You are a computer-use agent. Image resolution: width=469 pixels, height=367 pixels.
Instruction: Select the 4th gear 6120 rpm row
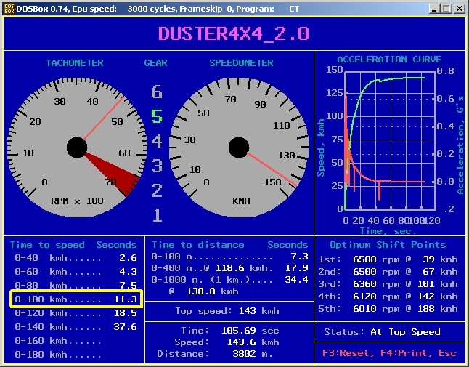click(x=388, y=297)
